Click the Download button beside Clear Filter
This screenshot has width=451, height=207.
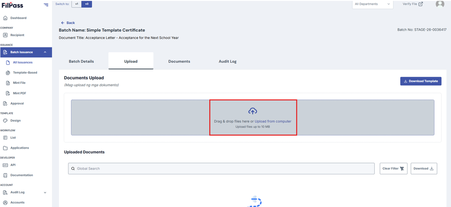click(x=424, y=168)
